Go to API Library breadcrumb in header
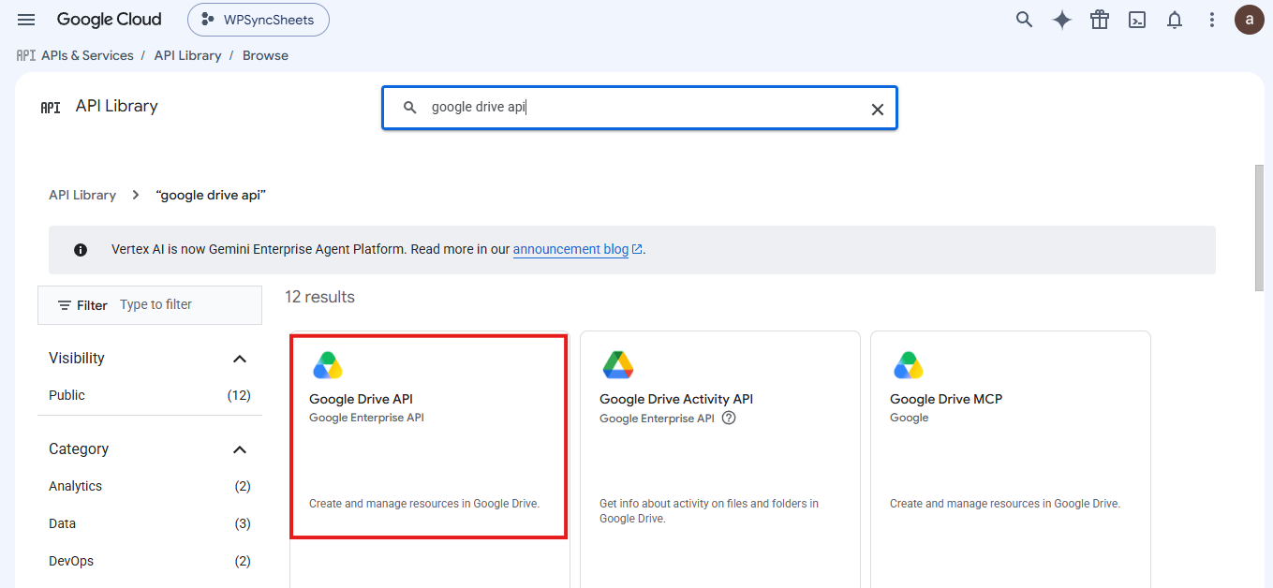1273x588 pixels. coord(187,55)
